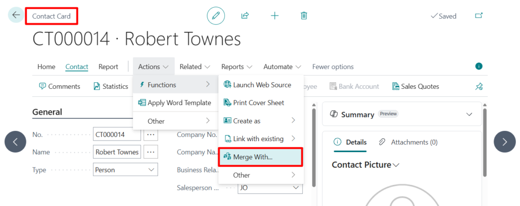Click the trash delete icon

tap(304, 16)
